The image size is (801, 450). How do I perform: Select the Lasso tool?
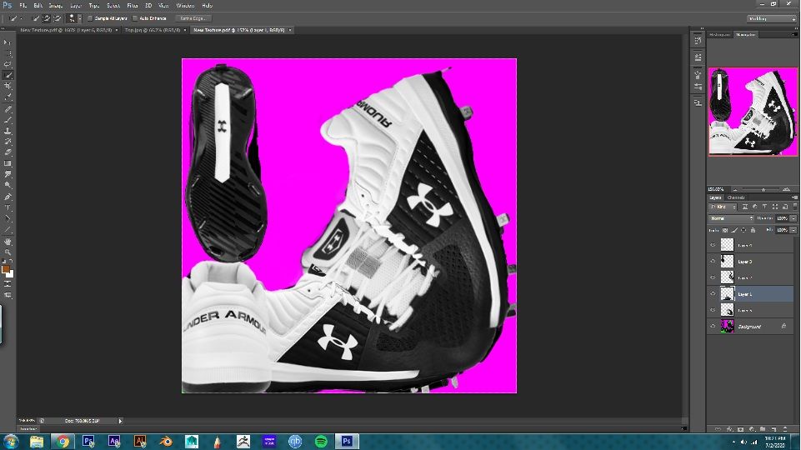click(x=8, y=64)
